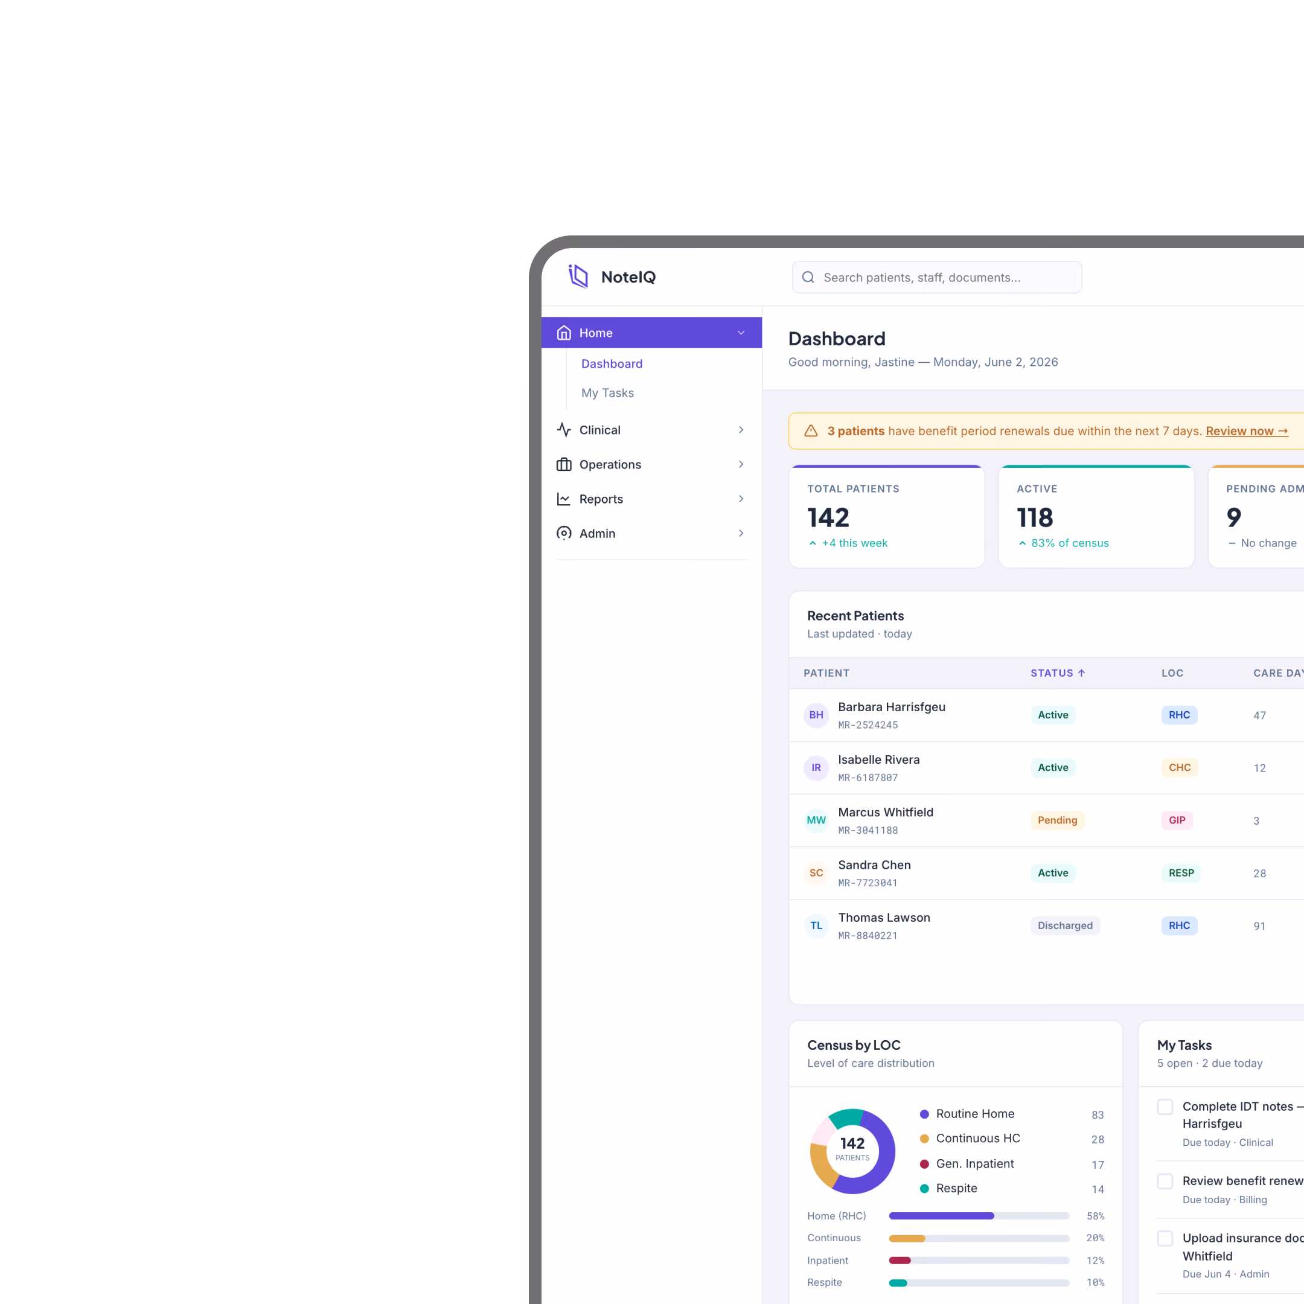Sort the table by Status column

1058,673
